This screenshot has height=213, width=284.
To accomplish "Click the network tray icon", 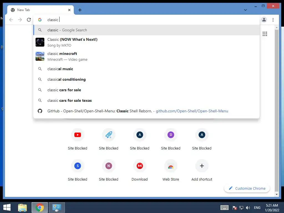I will [241, 207].
